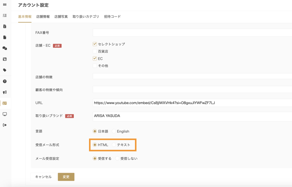Viewport: 292px width, 187px height.
Task: Check the 百貨店 checkbox
Action: tap(95, 51)
